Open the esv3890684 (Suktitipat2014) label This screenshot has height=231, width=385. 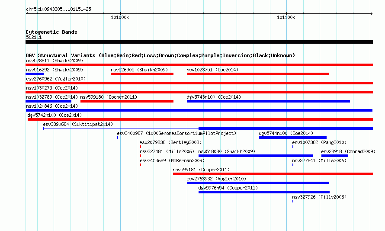(78, 124)
